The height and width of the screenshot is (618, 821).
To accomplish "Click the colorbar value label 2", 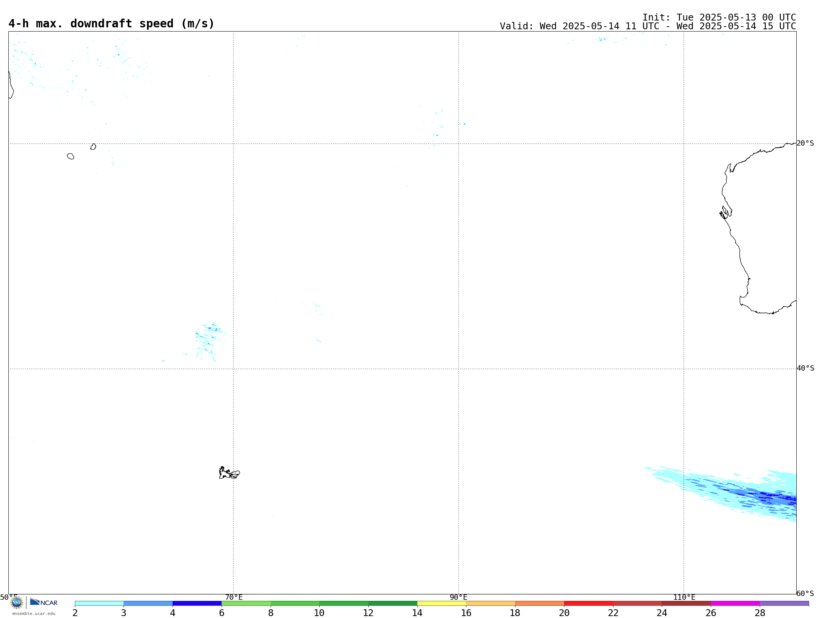I will coord(75,613).
